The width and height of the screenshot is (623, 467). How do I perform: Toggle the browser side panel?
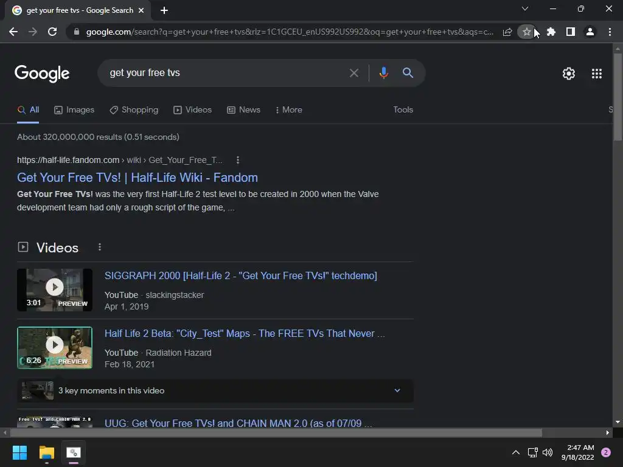[x=571, y=32]
